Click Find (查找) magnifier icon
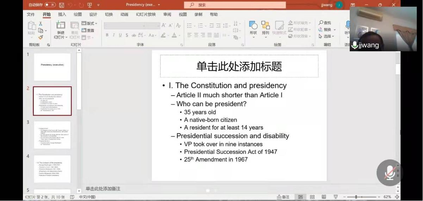The image size is (423, 201). [x=321, y=23]
